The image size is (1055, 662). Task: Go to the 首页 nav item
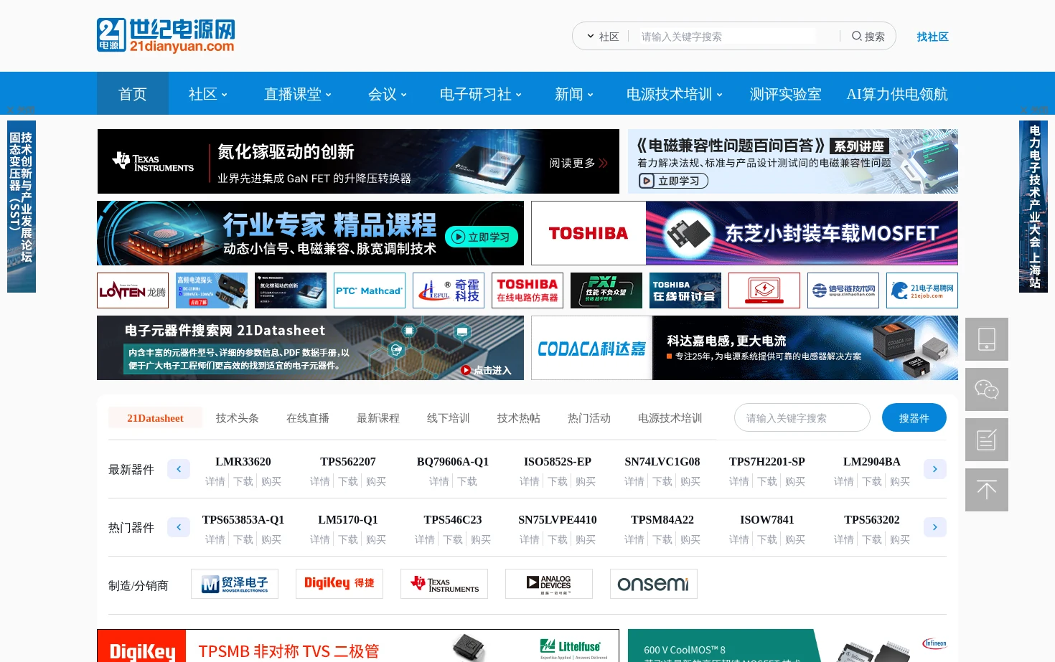(x=133, y=94)
